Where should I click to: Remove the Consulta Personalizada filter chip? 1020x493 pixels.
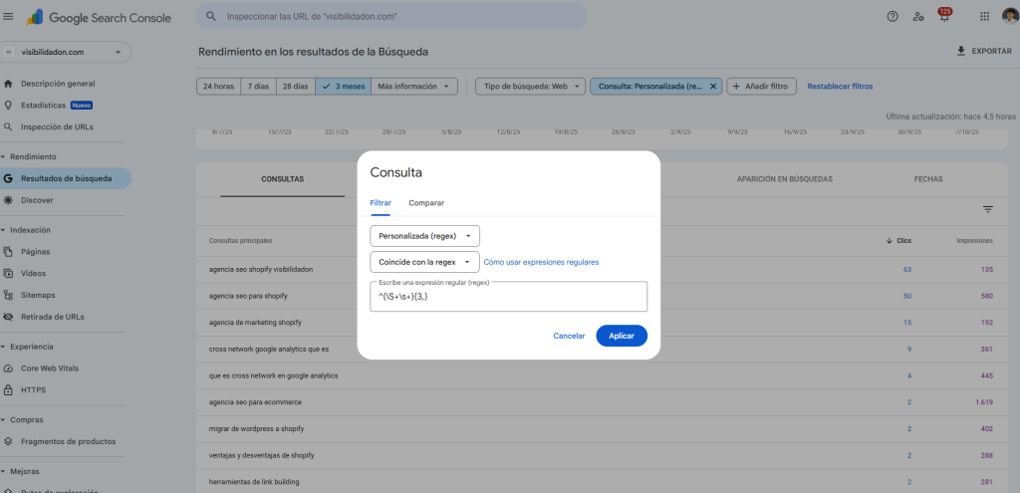(x=712, y=87)
